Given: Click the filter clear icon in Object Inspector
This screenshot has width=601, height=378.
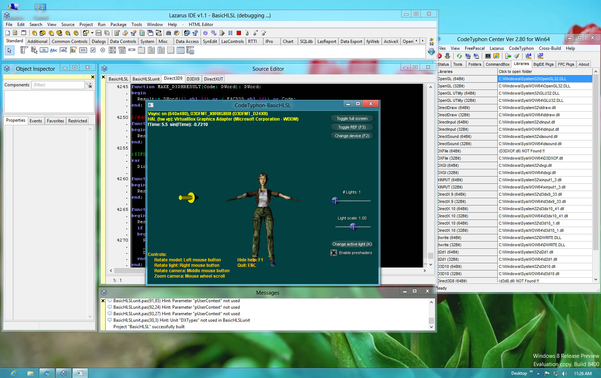Looking at the screenshot, I should pyautogui.click(x=89, y=85).
